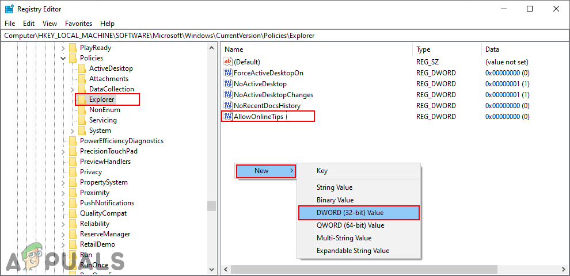Click the NoActiveDesktop DWORD value icon
This screenshot has width=570, height=276.
pyautogui.click(x=227, y=84)
